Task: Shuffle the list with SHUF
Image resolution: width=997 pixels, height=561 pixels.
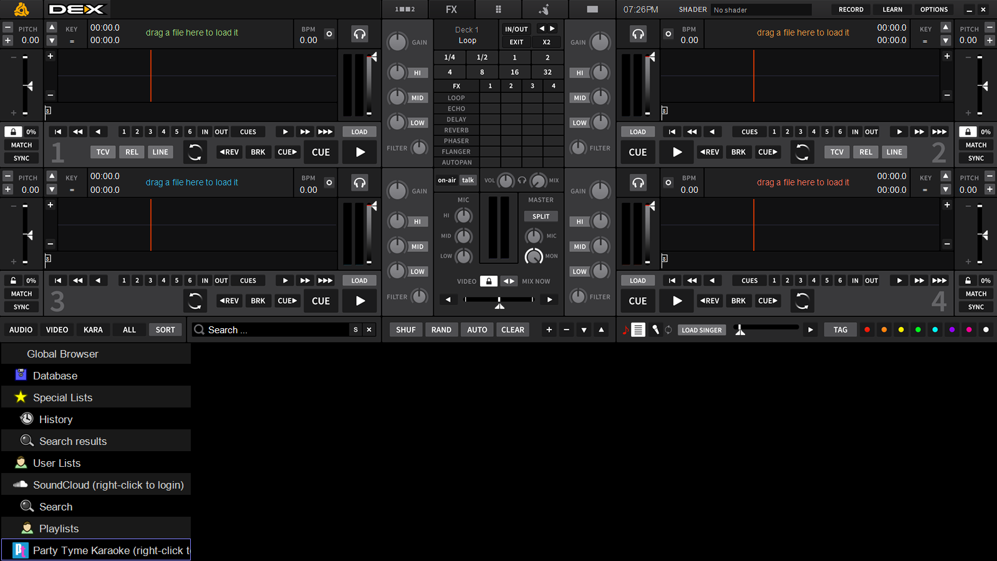Action: point(406,330)
